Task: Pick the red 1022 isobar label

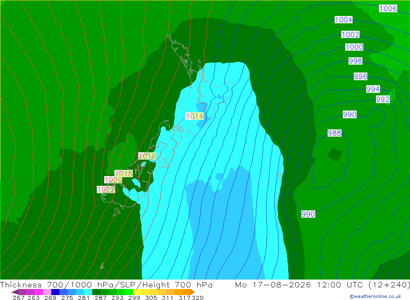Action: pyautogui.click(x=106, y=189)
